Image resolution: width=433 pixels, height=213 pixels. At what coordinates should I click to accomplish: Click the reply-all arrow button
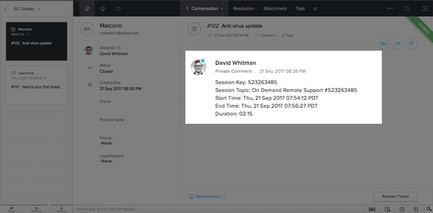384,43
